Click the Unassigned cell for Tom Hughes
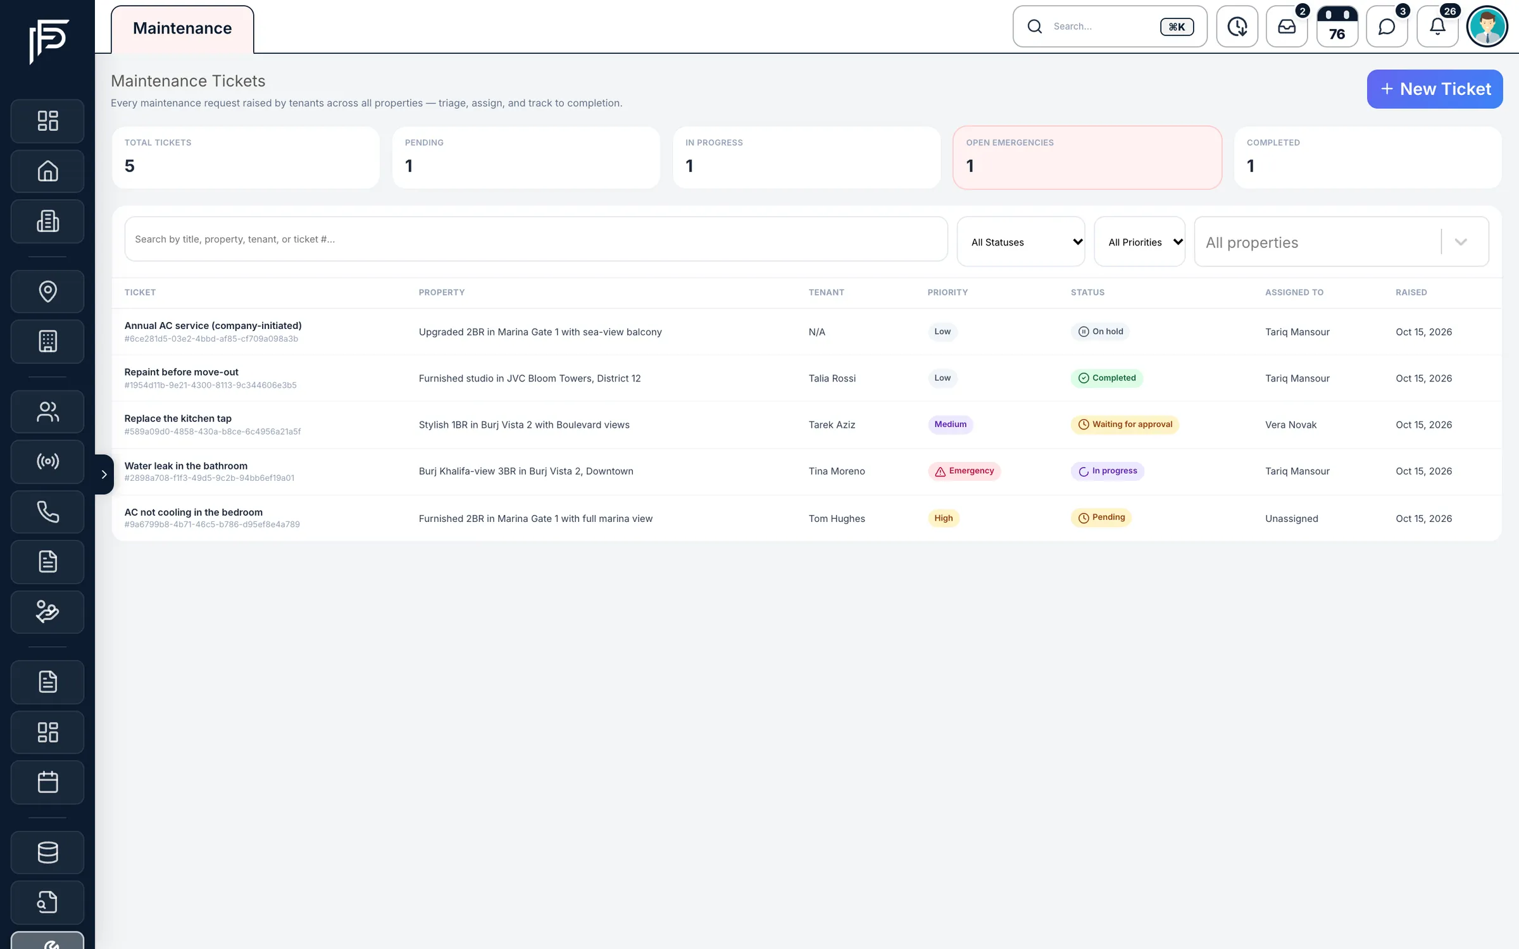The width and height of the screenshot is (1519, 949). pyautogui.click(x=1292, y=518)
